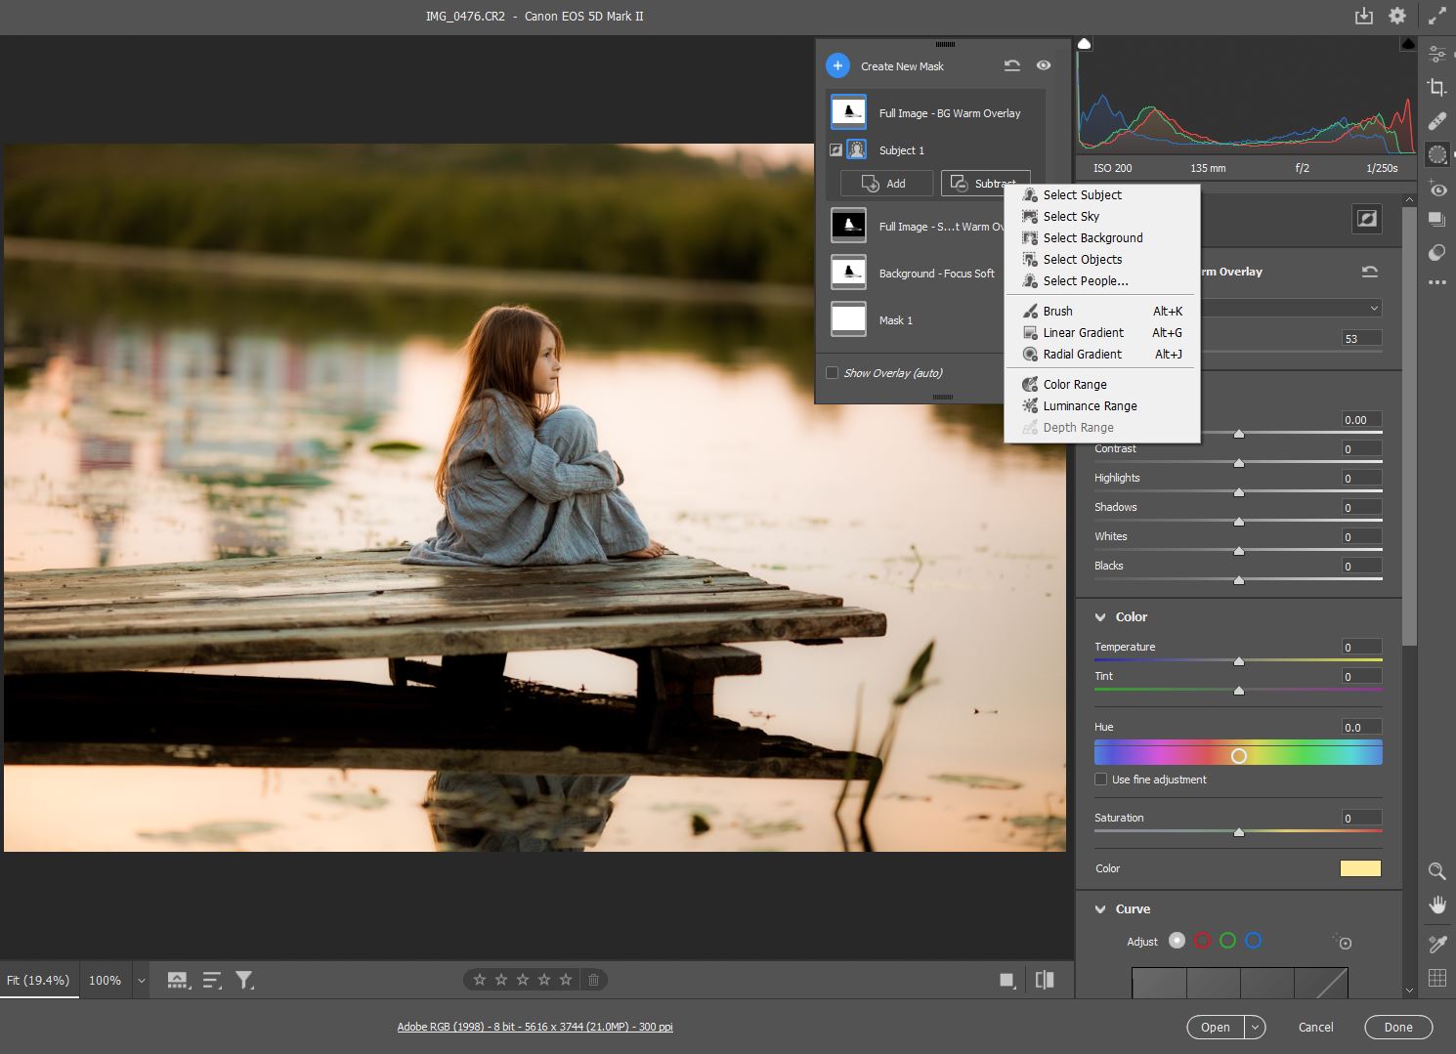Open Camera Raw settings gear
This screenshot has width=1456, height=1054.
[1397, 16]
